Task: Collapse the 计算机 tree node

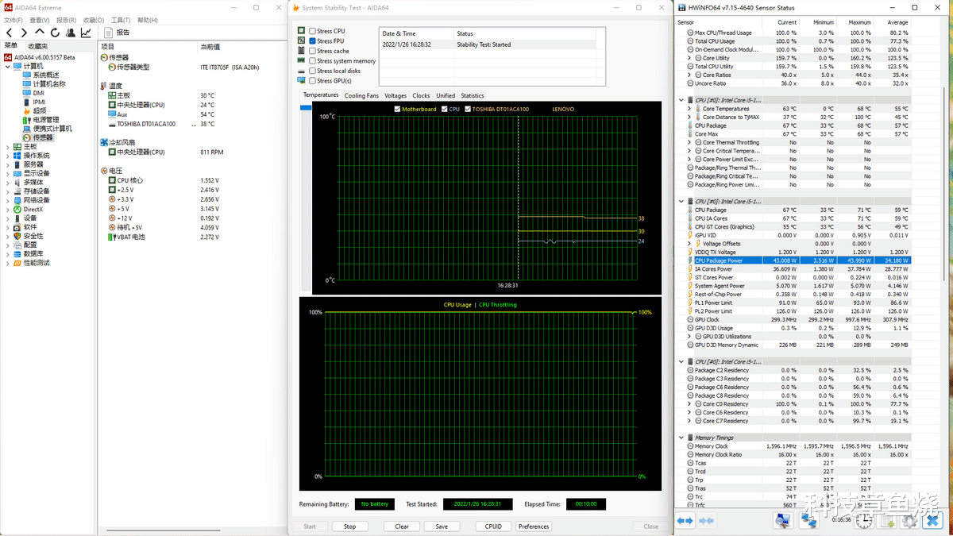Action: click(8, 66)
